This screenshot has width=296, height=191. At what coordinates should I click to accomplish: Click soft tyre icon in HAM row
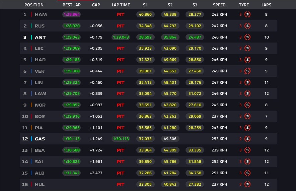pyautogui.click(x=247, y=14)
